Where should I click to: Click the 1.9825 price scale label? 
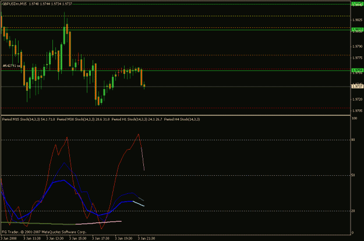point(357,20)
